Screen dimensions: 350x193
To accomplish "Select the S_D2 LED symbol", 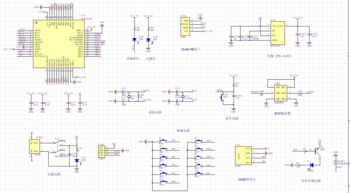I will click(149, 40).
